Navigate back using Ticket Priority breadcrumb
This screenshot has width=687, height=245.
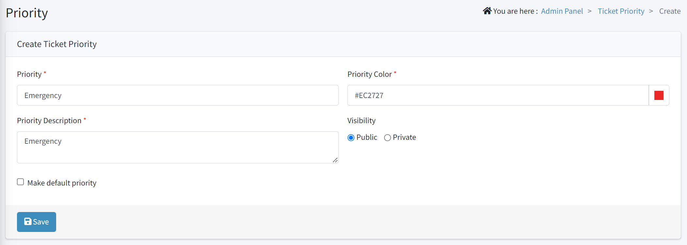coord(621,11)
